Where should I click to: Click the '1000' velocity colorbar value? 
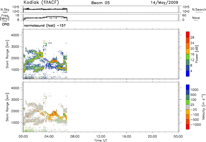194,90
